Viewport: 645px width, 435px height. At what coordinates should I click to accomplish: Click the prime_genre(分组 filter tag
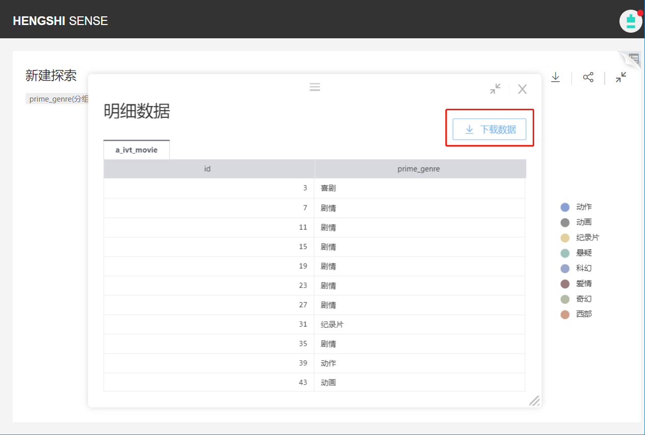57,99
